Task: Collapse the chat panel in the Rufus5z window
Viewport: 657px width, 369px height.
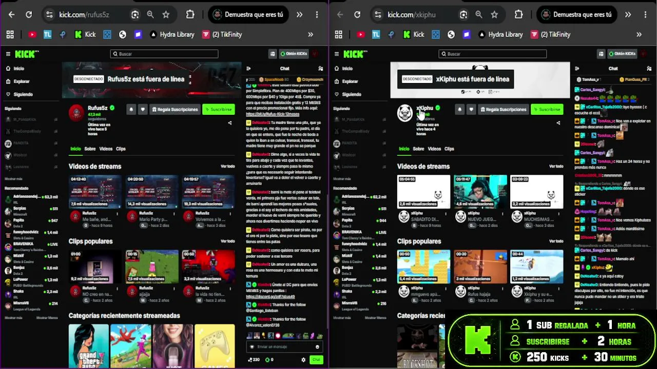Action: coord(248,69)
